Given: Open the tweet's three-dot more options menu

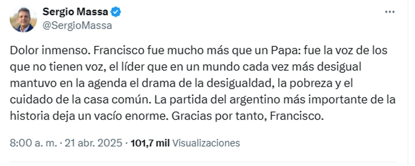Looking at the screenshot, I should point(389,12).
